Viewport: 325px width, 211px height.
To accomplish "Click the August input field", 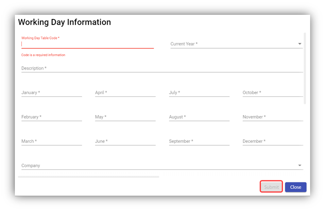I will click(199, 117).
